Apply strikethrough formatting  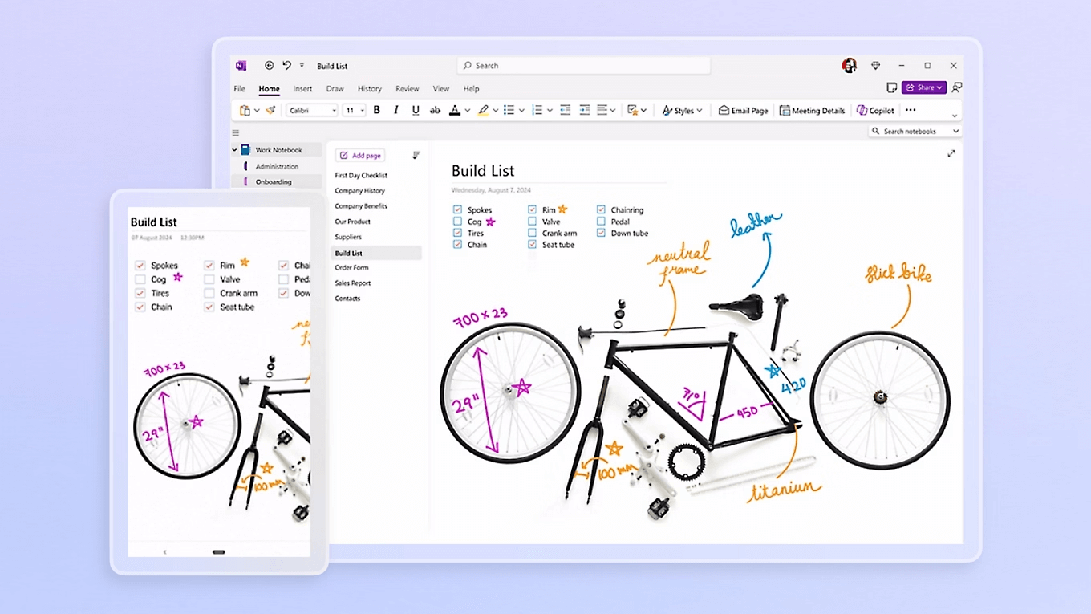tap(435, 110)
